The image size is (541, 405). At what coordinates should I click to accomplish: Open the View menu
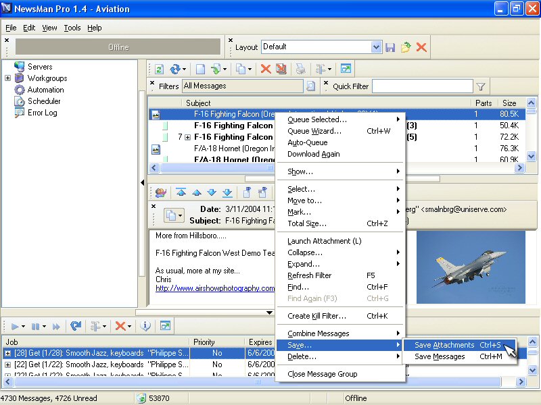pos(49,28)
